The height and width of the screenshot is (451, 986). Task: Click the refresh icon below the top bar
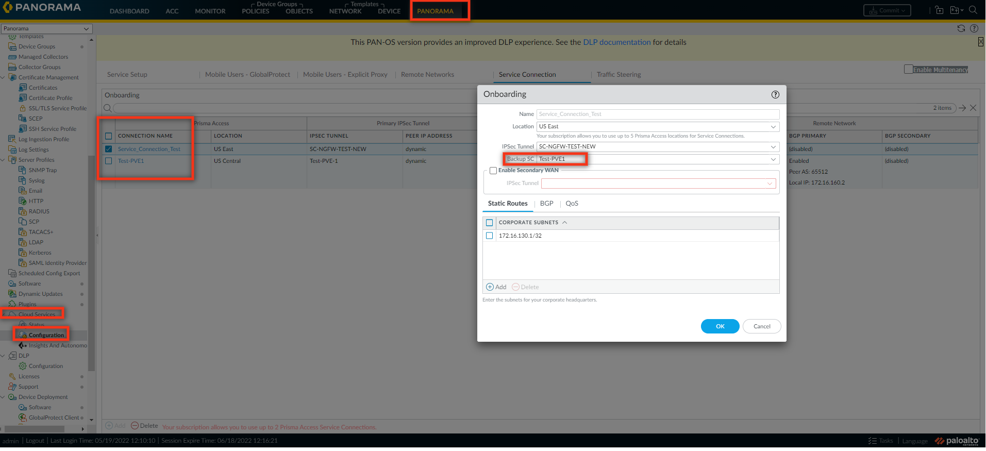[x=961, y=28]
